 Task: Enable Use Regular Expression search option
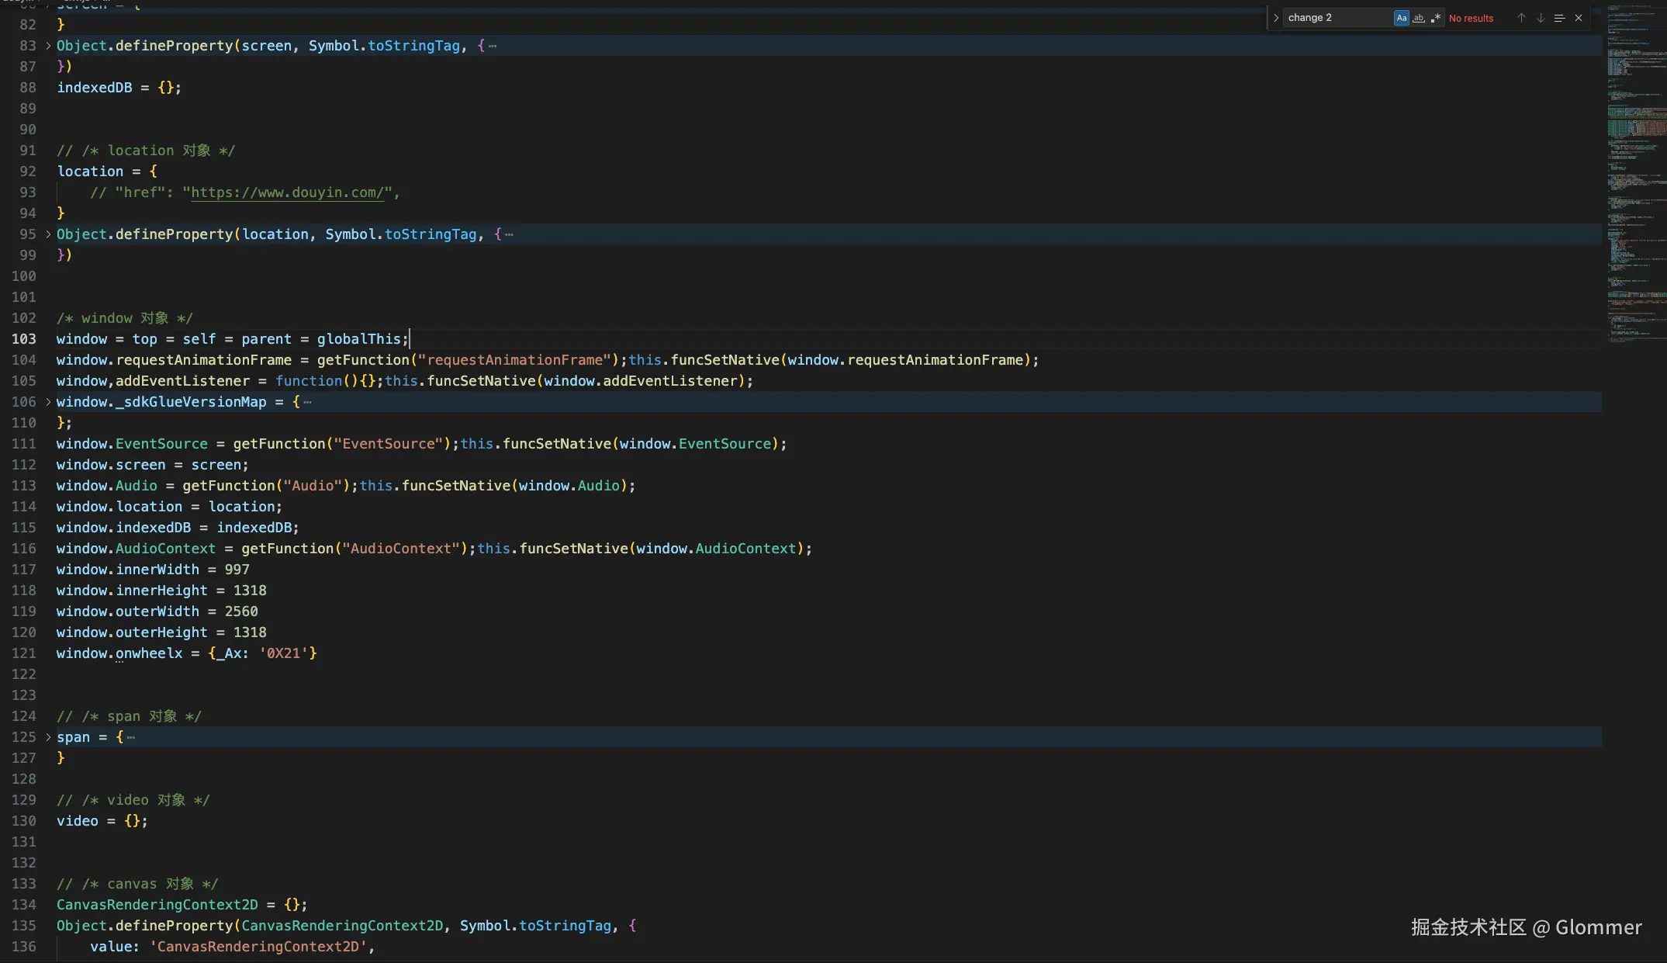(1435, 18)
